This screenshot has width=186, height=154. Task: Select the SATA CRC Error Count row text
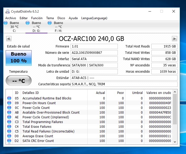click(x=38, y=141)
